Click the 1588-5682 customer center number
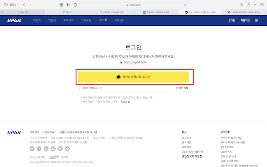Screen dimensions: 267x167 coord(49,132)
